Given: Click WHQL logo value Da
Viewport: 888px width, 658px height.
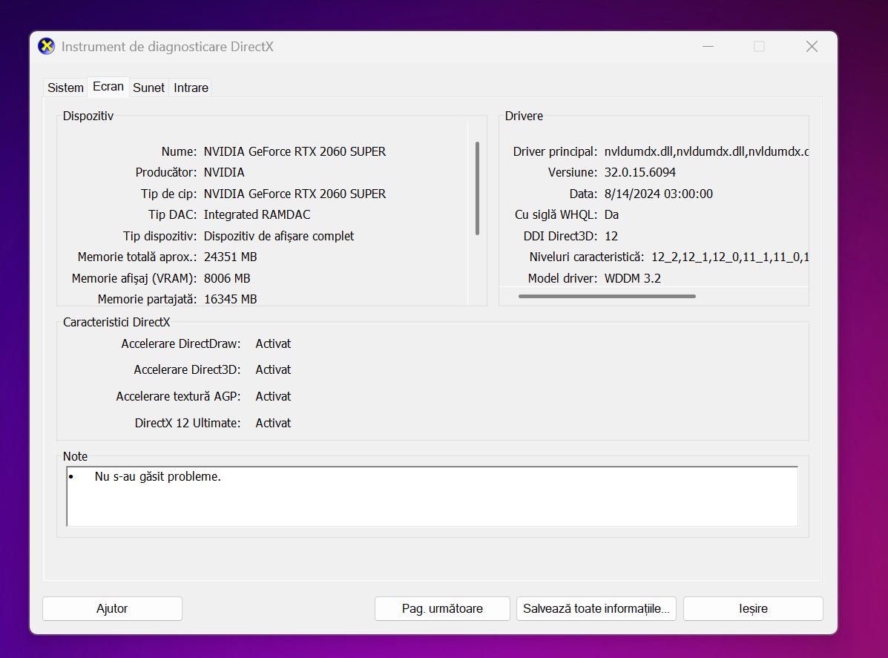Looking at the screenshot, I should [611, 214].
